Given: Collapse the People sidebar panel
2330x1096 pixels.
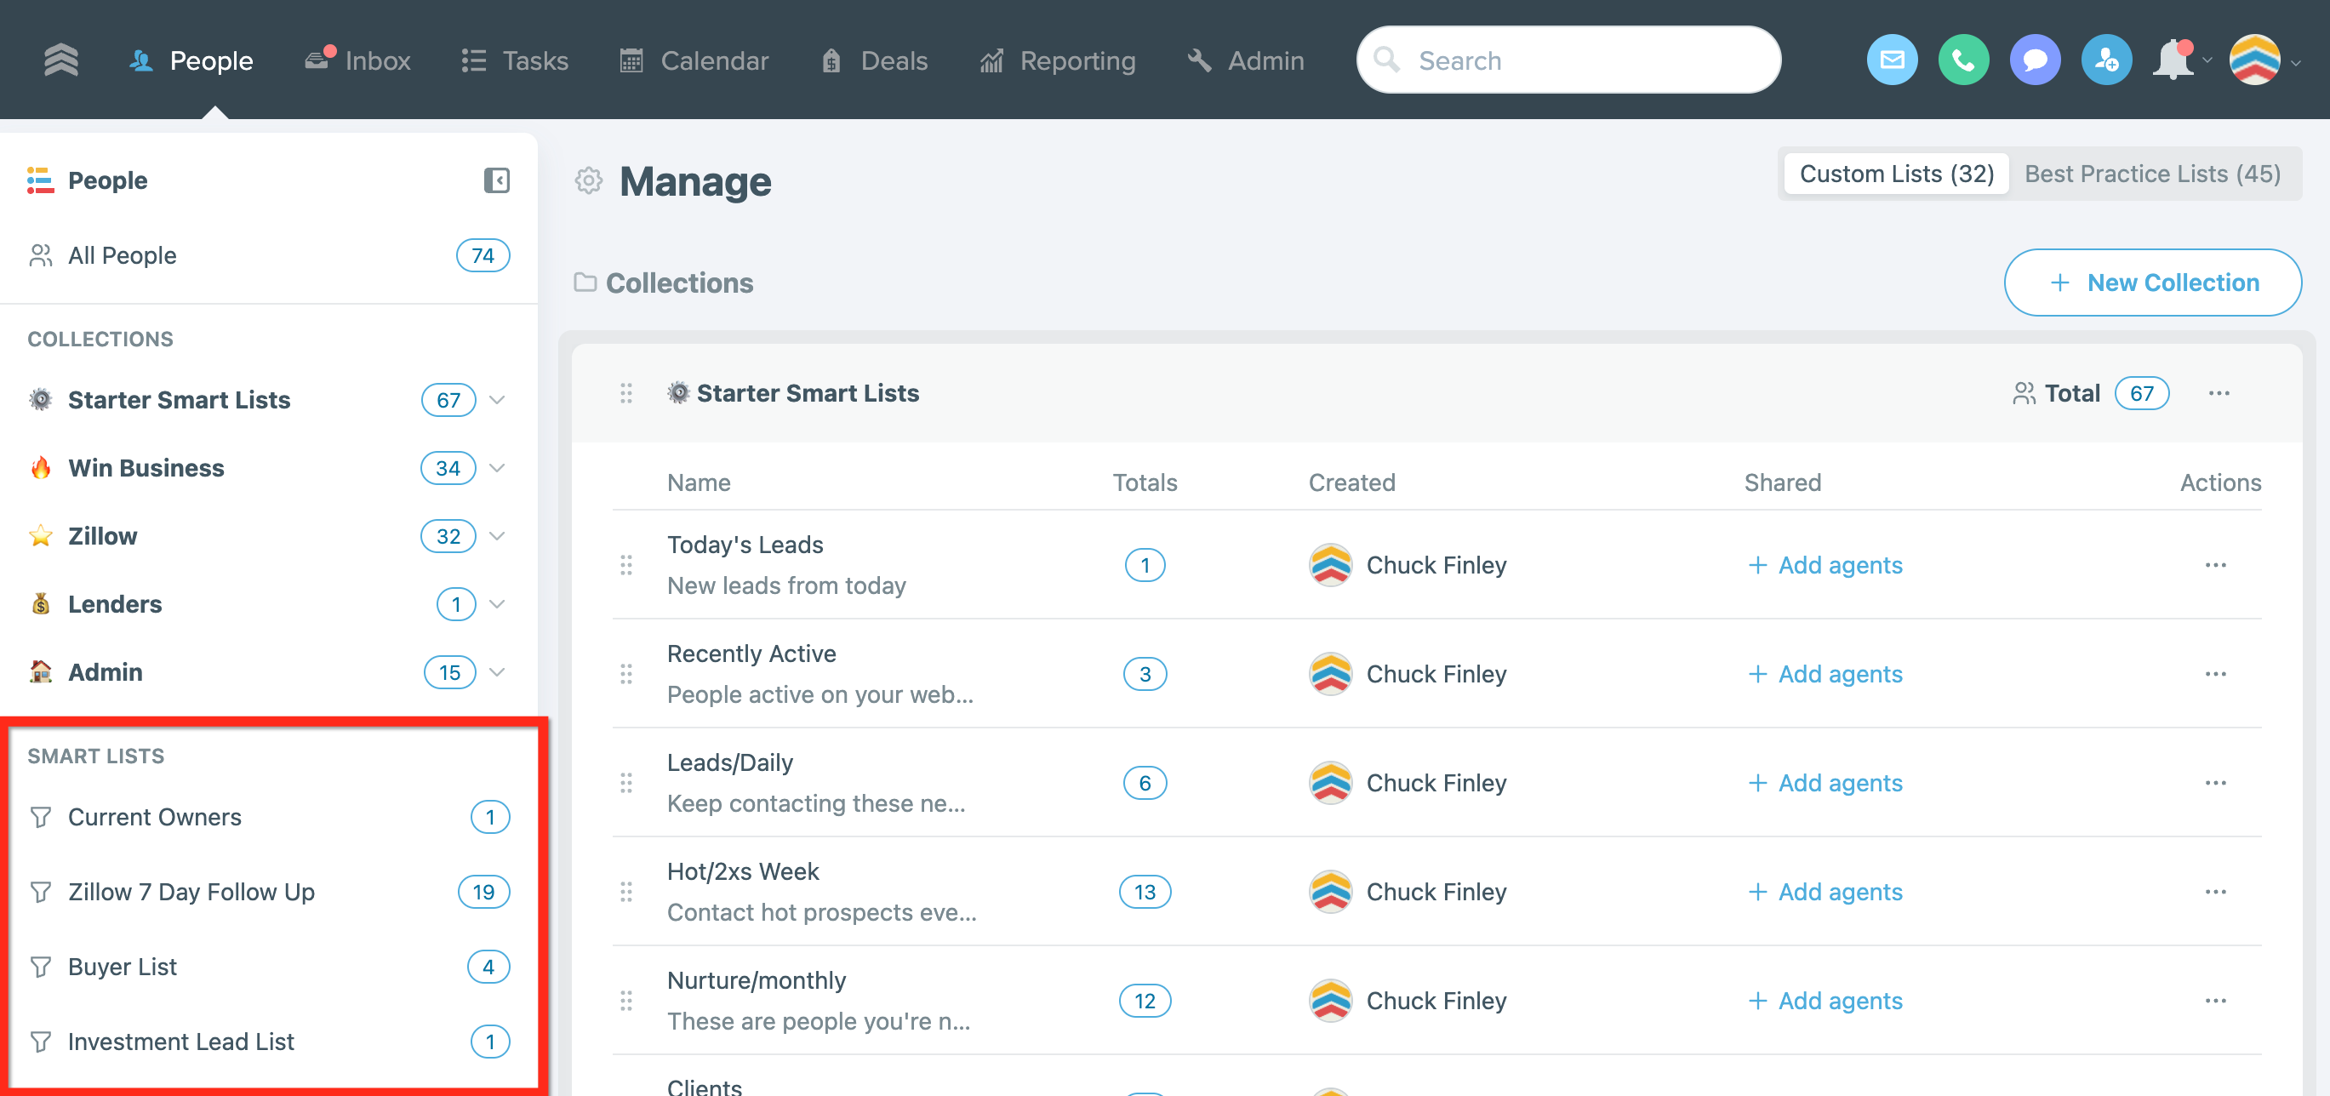Looking at the screenshot, I should coord(497,180).
